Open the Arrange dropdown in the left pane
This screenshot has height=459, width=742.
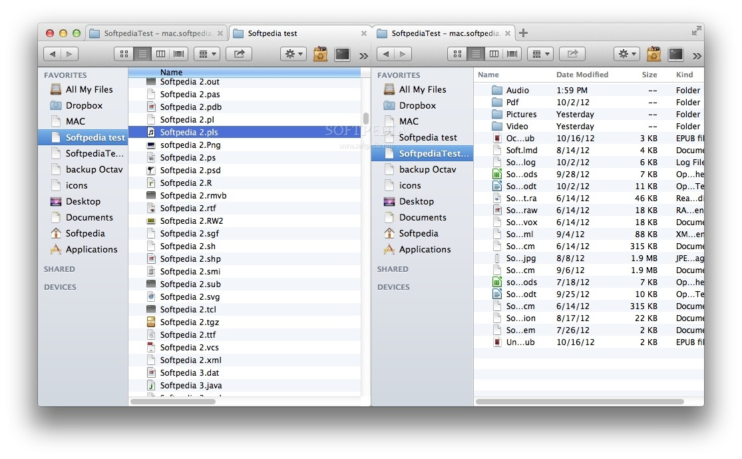(207, 54)
